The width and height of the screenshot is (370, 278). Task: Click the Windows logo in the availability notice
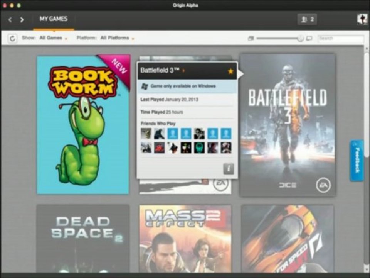point(145,86)
